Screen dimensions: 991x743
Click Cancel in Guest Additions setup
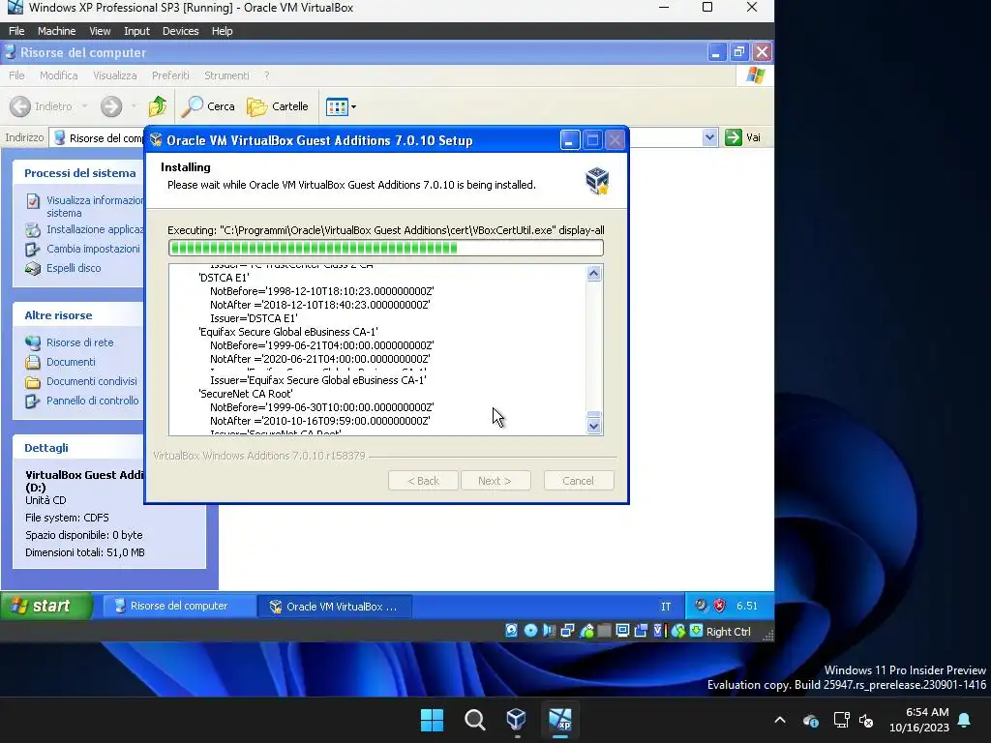[579, 481]
